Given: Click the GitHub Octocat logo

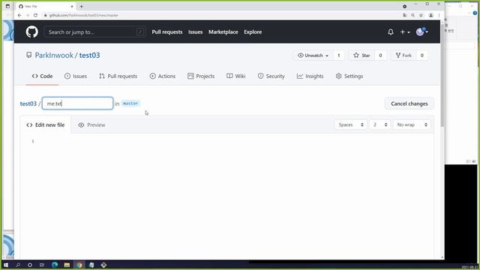Looking at the screenshot, I should (x=31, y=31).
